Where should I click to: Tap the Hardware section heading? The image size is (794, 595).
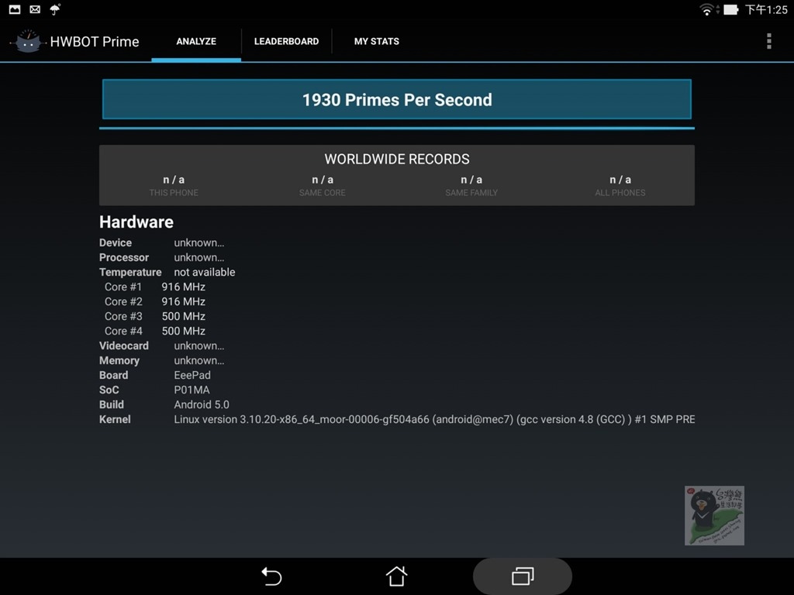pos(136,222)
